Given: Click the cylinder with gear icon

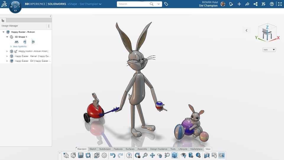Looking at the screenshot, I should (191, 155).
